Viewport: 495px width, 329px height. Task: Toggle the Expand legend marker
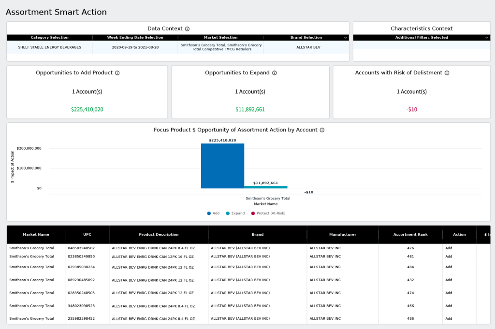pyautogui.click(x=228, y=213)
